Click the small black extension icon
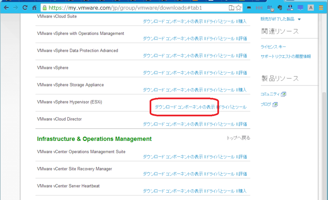 [249, 8]
